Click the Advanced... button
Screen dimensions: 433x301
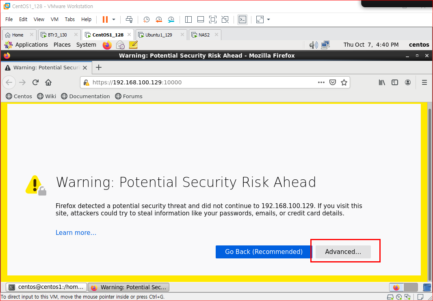point(343,252)
